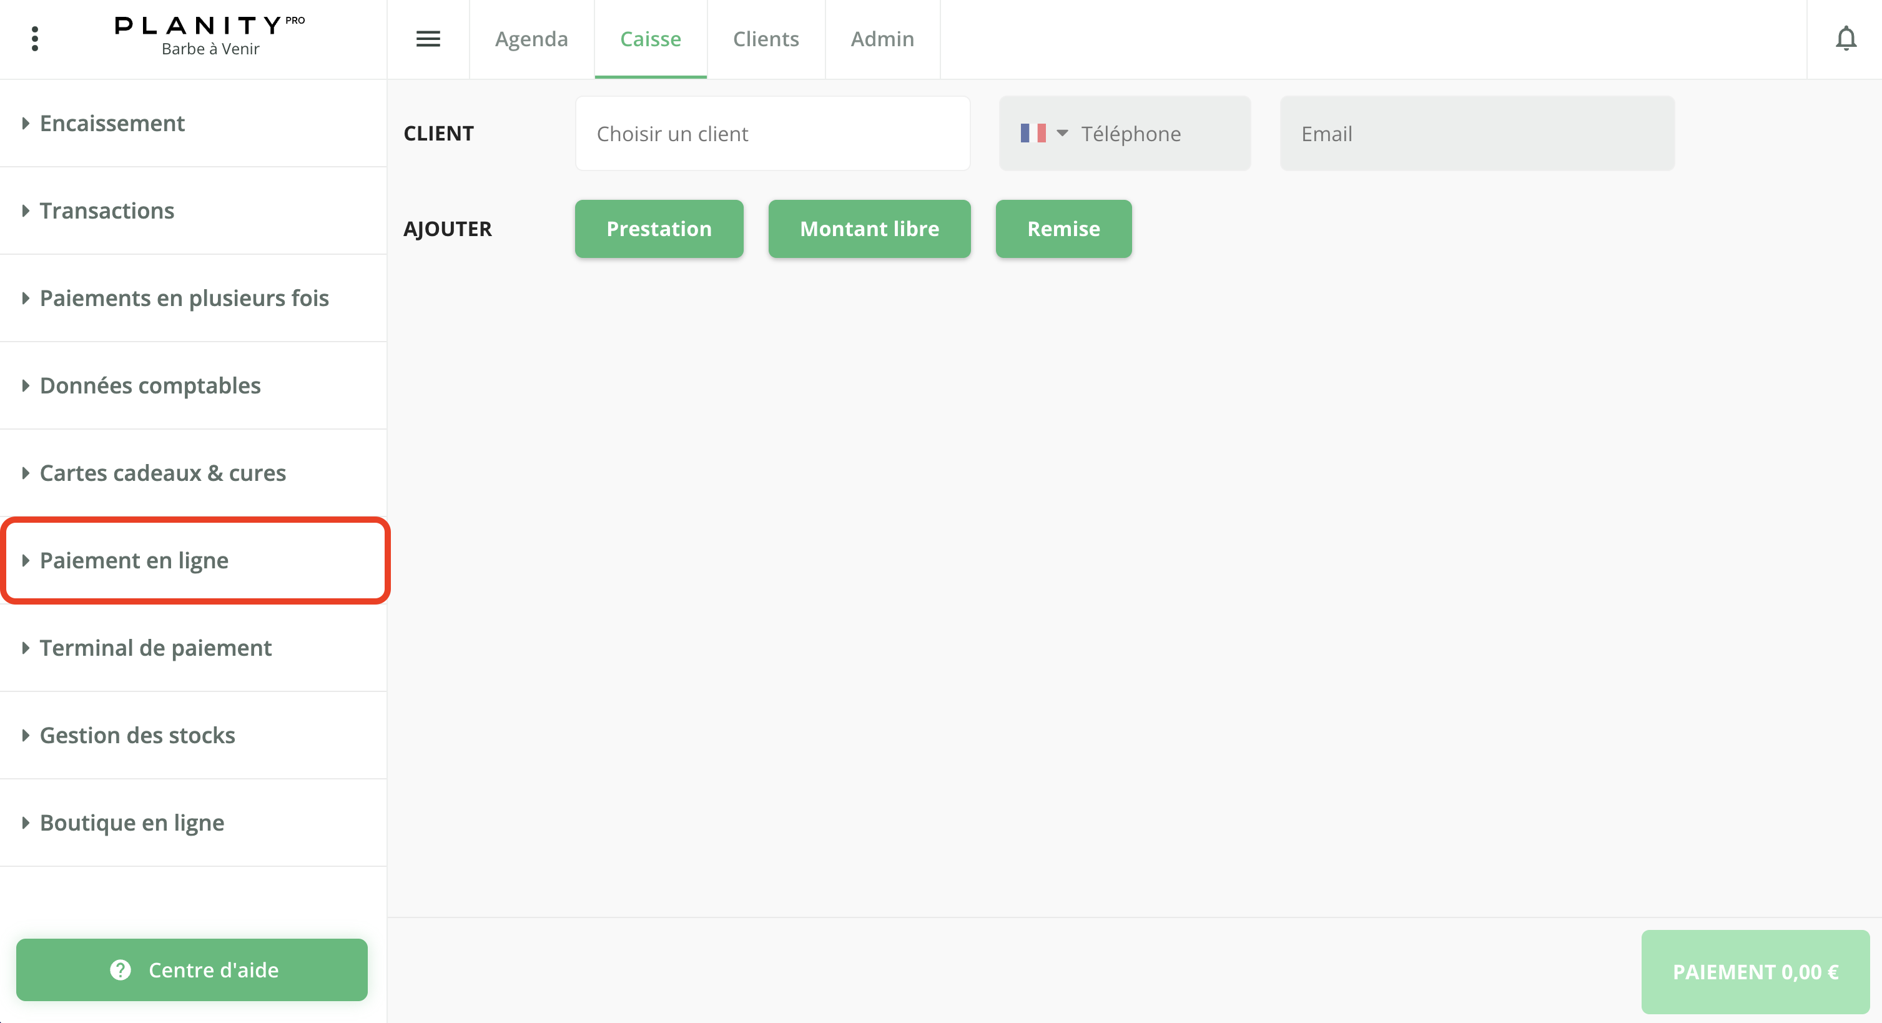Add a Prestation to the sale
This screenshot has width=1882, height=1023.
click(x=658, y=229)
